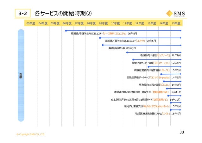Click the start dot of the エイル timeline
202x143 pixels.
pos(171,110)
